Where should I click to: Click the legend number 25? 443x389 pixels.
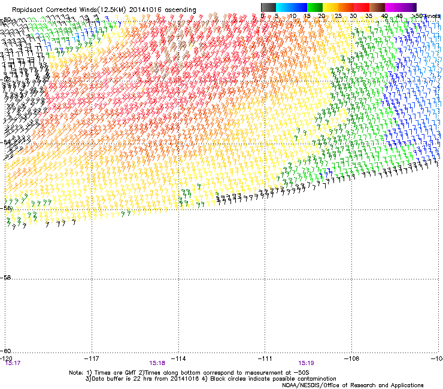[338, 16]
